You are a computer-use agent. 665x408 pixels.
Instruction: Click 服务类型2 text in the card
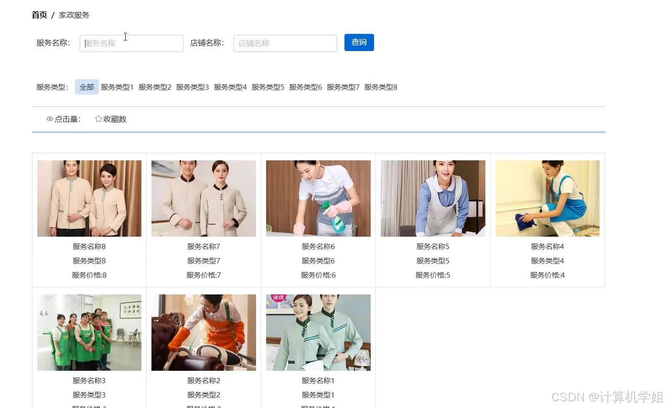pos(204,395)
